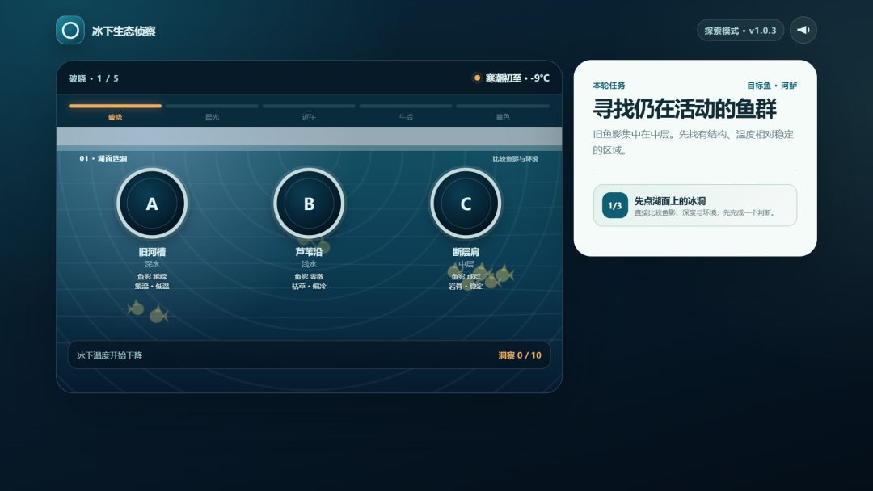Image resolution: width=873 pixels, height=491 pixels.
Task: Click the 比较鱼影与环境 hint text
Action: point(516,158)
